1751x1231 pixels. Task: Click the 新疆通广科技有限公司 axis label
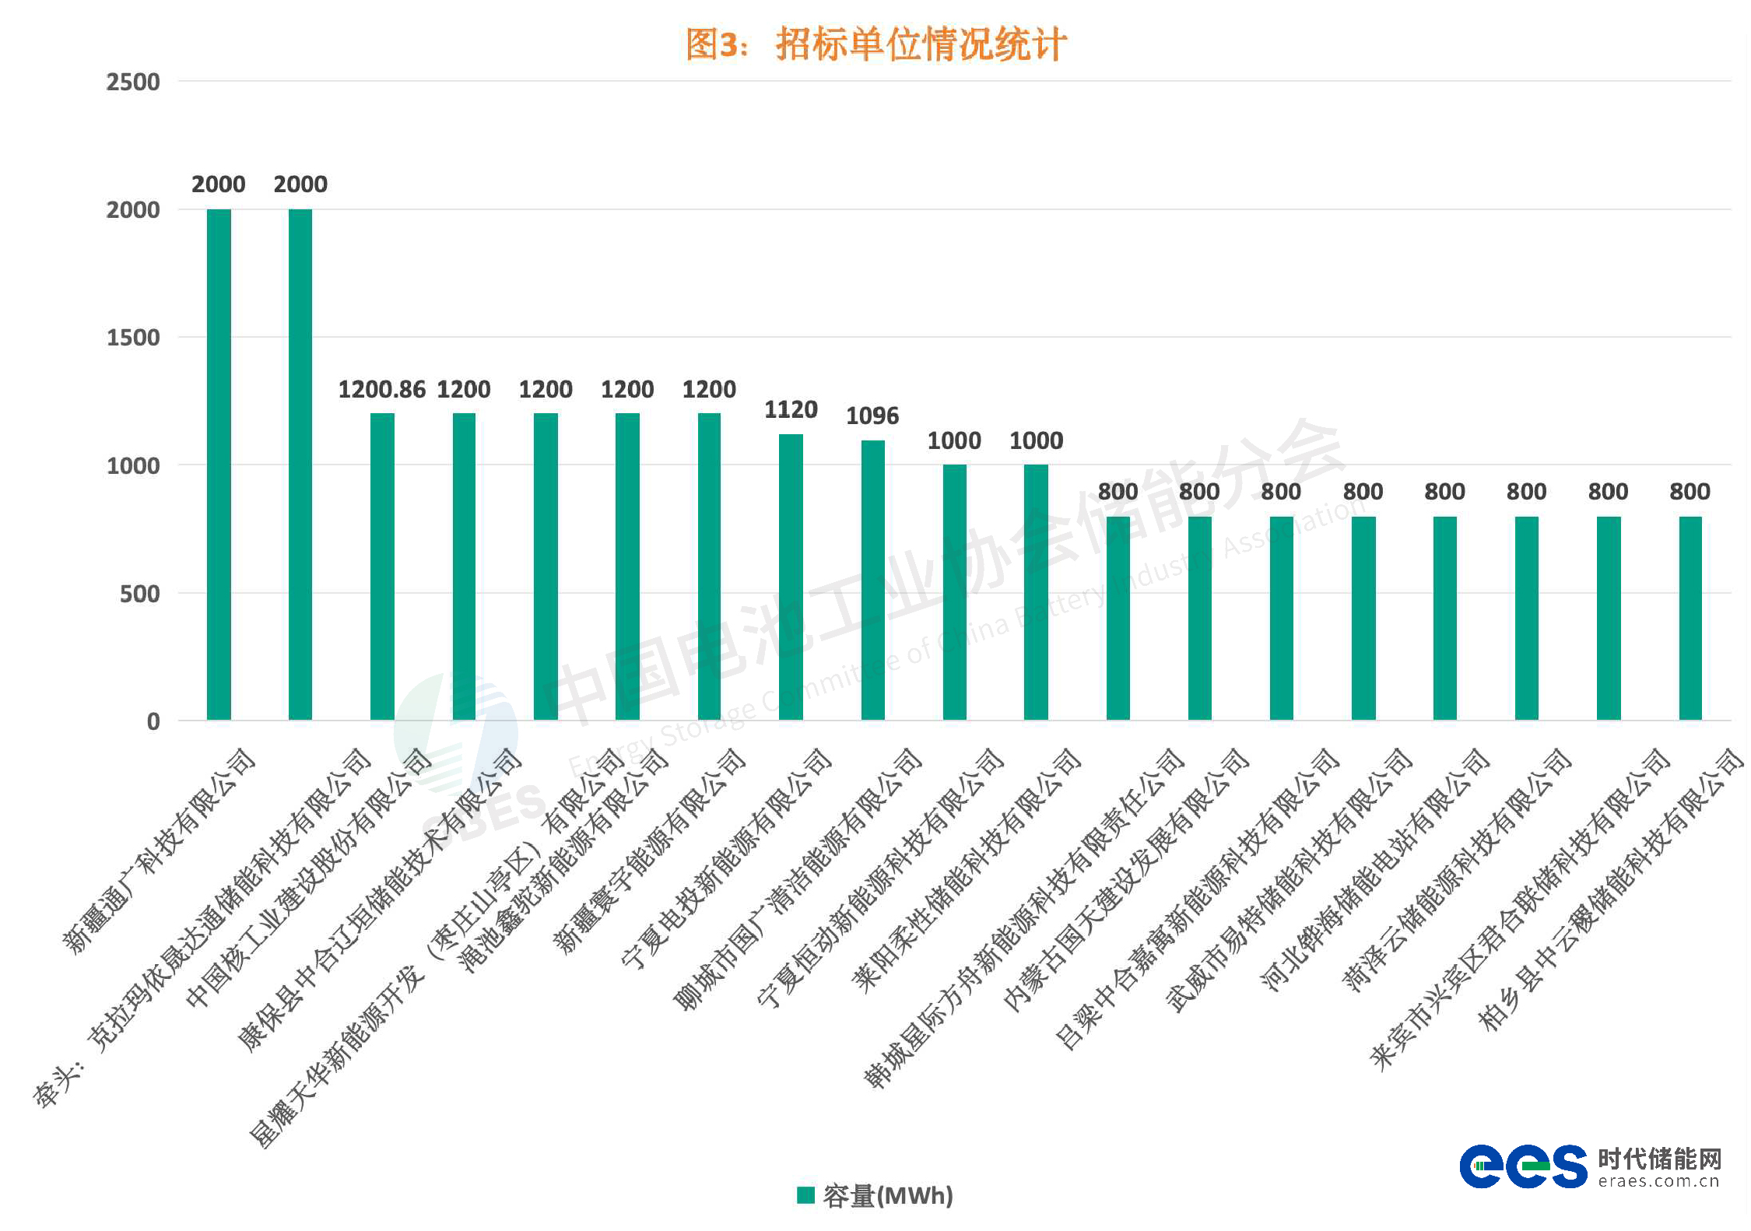(160, 850)
